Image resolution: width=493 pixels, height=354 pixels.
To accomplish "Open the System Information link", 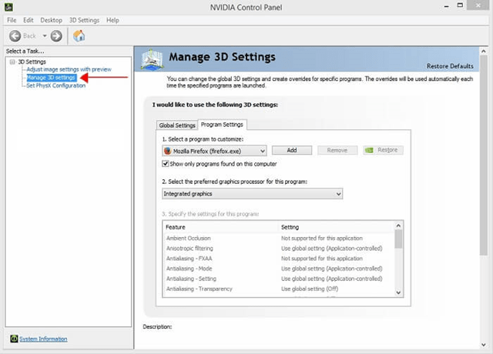I will (43, 339).
